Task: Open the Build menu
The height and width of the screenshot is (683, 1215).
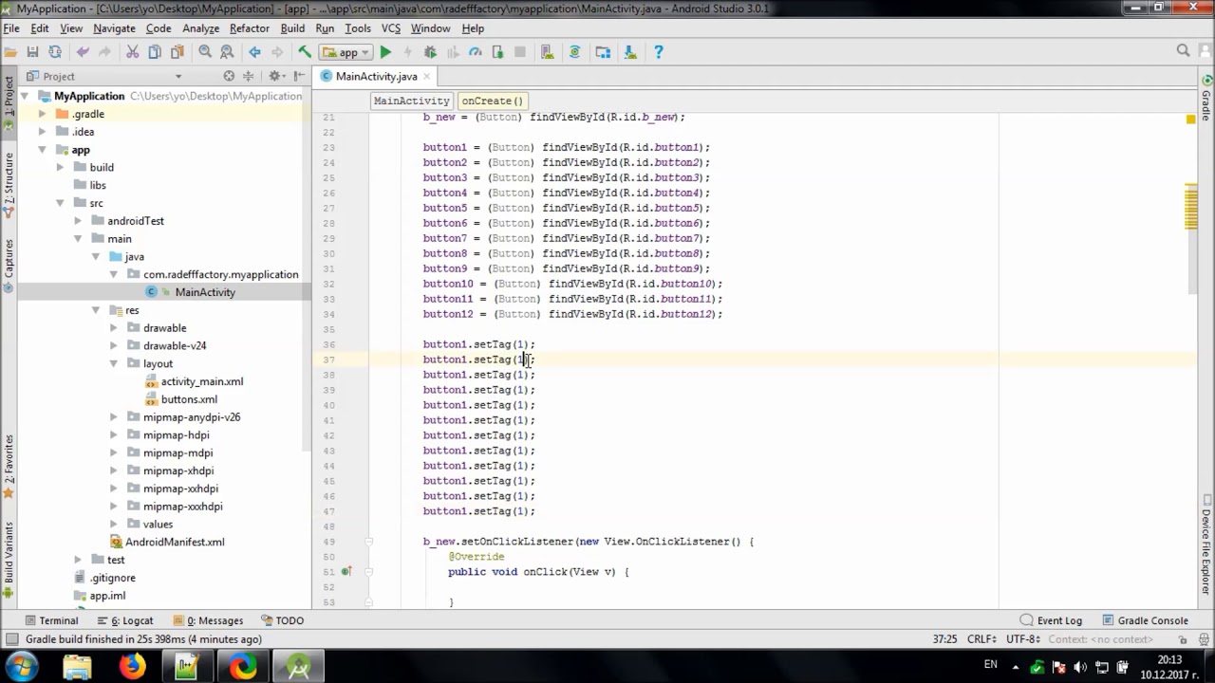Action: (x=292, y=28)
